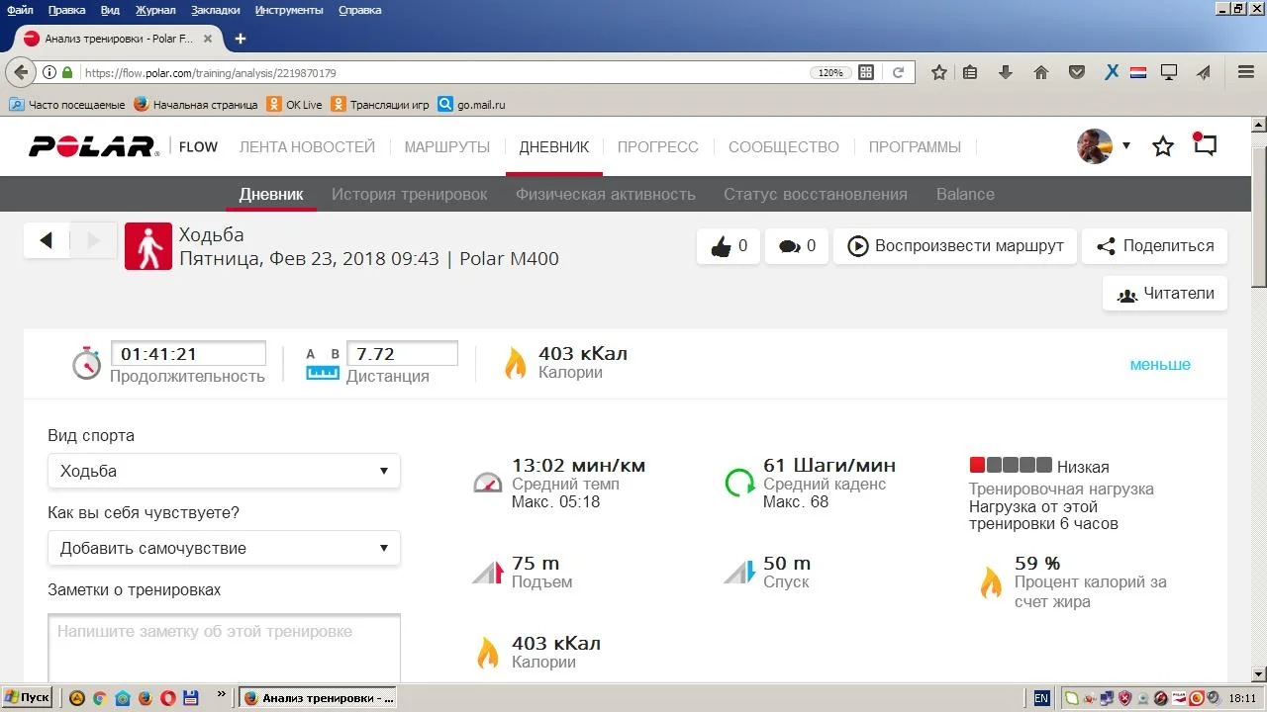Go to the Firefox home page
Image resolution: width=1267 pixels, height=712 pixels.
click(1041, 72)
